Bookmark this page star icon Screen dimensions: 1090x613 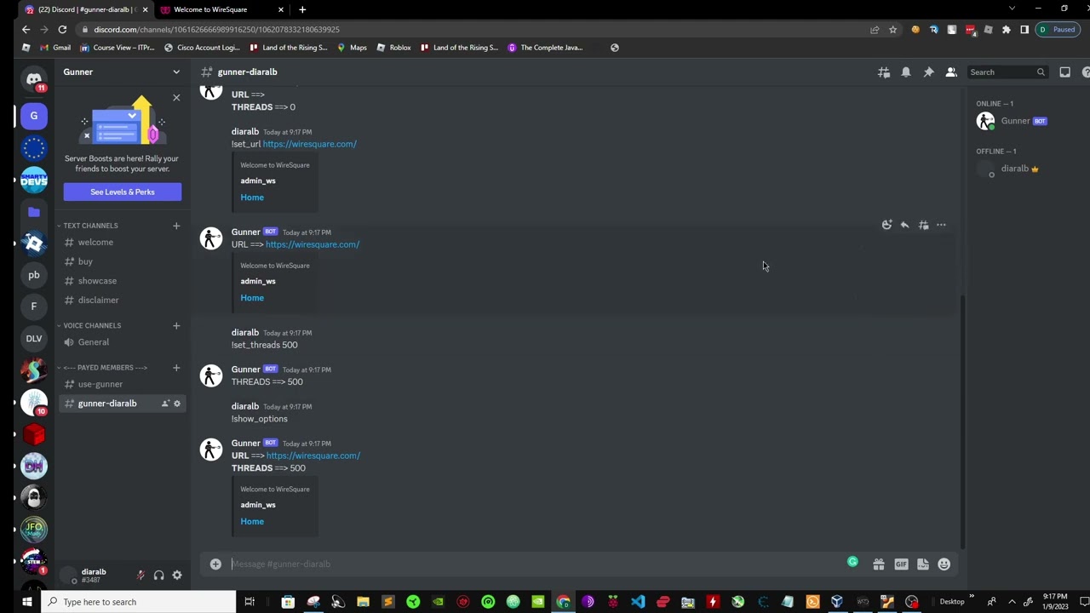click(x=892, y=30)
